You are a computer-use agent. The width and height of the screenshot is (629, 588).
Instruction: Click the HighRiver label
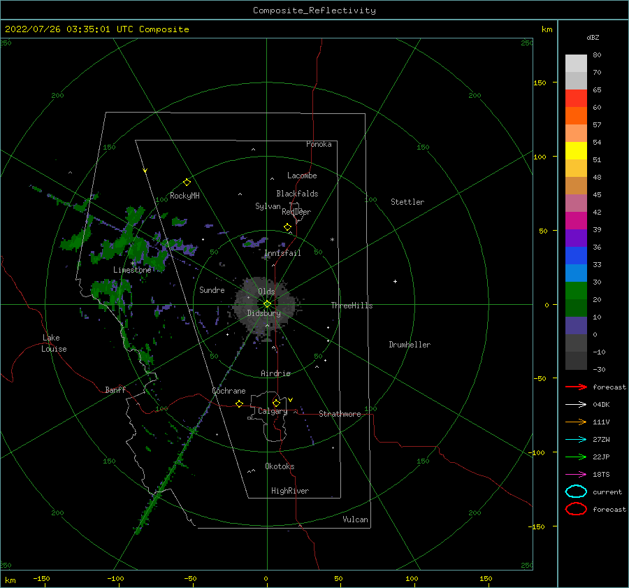[290, 491]
